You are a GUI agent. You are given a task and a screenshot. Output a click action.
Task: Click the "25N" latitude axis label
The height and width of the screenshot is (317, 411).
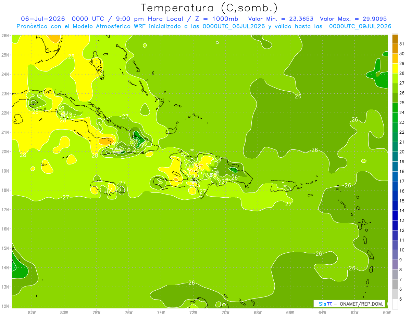[5, 55]
